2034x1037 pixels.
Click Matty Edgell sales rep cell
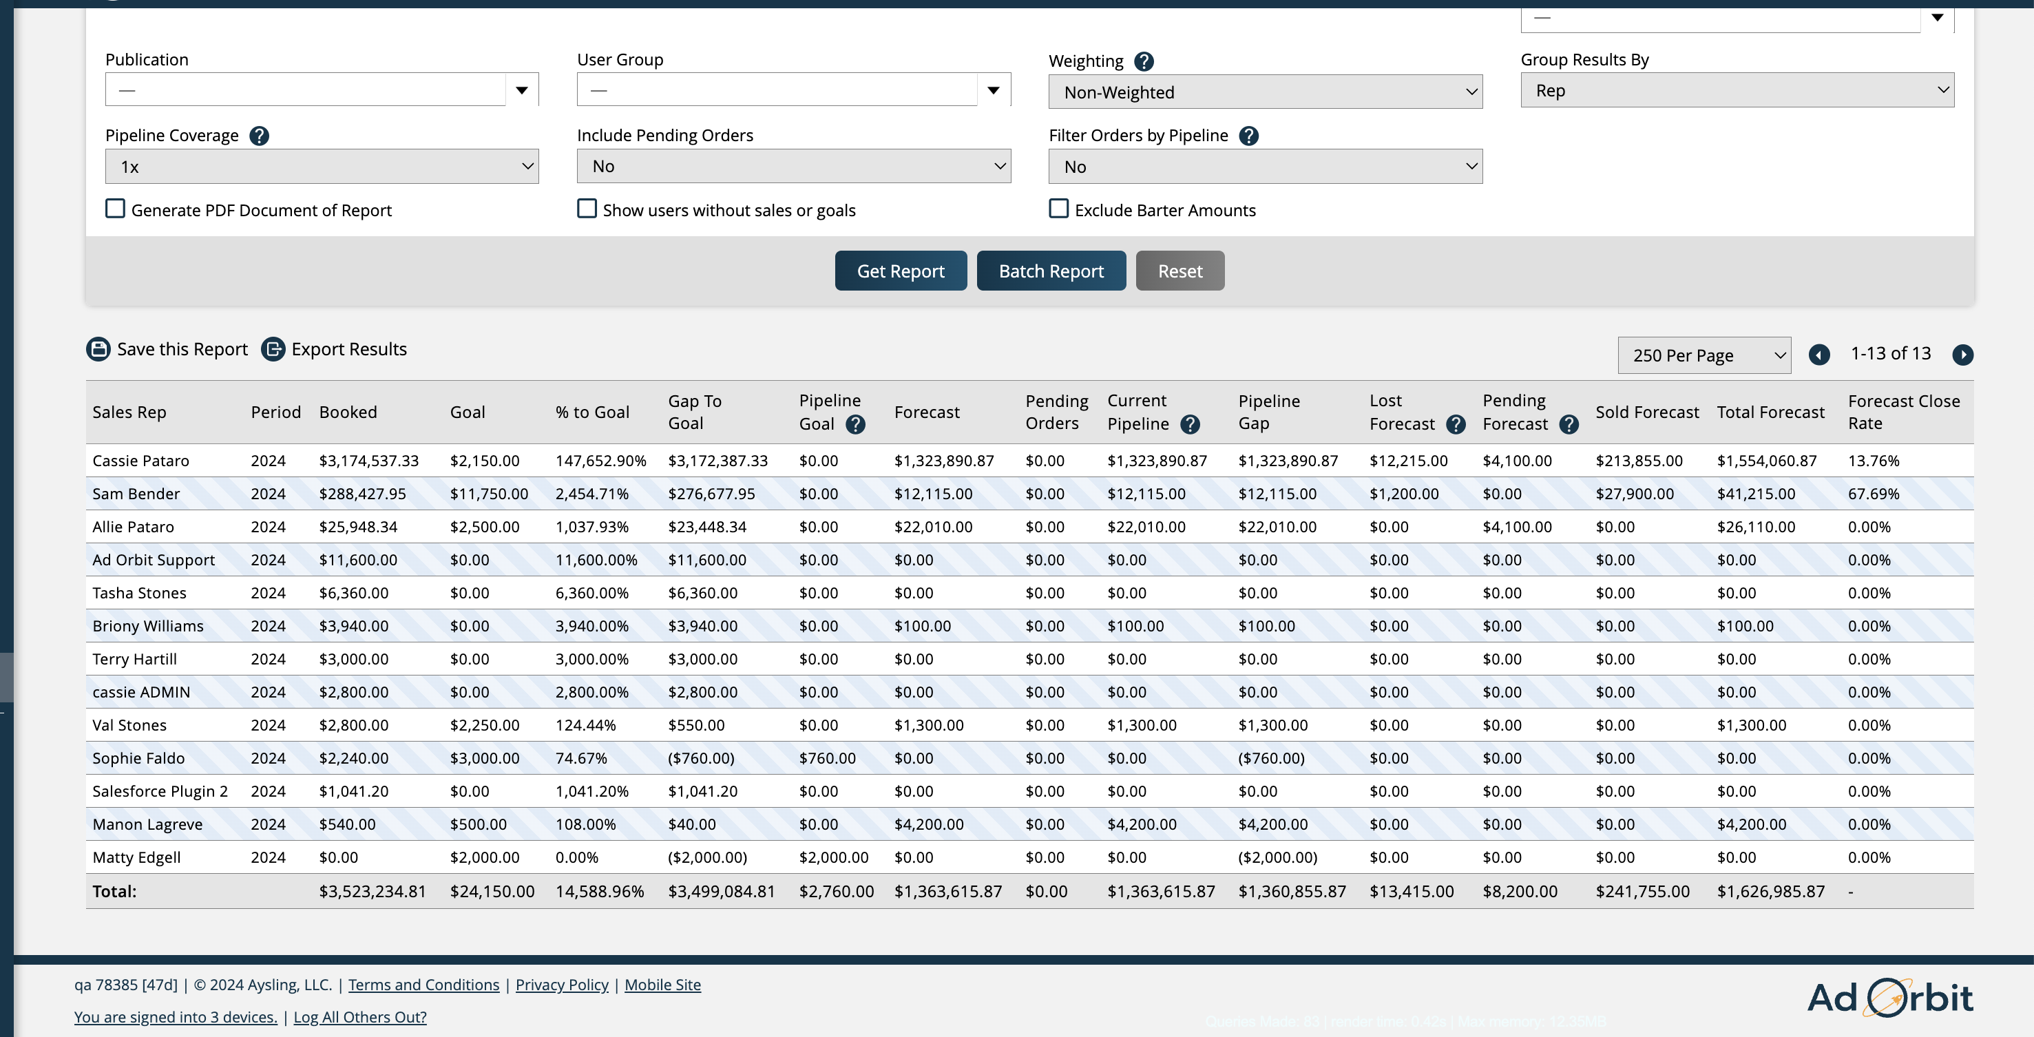[136, 858]
